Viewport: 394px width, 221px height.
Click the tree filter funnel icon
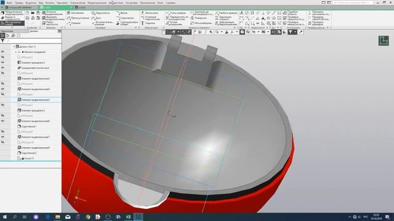(x=2, y=41)
